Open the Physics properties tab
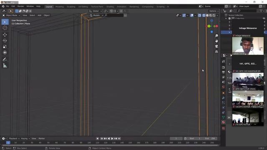This screenshot has height=150, width=267. [224, 107]
